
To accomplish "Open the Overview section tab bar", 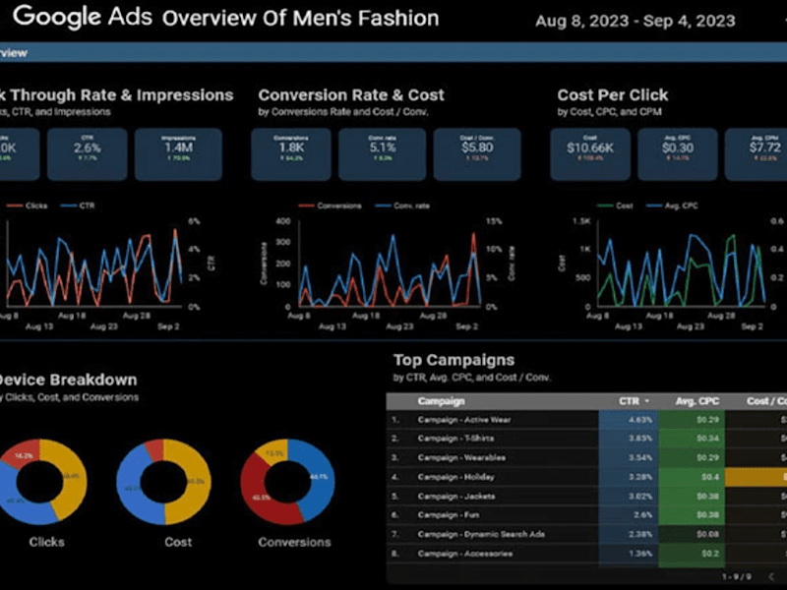I will pos(393,53).
